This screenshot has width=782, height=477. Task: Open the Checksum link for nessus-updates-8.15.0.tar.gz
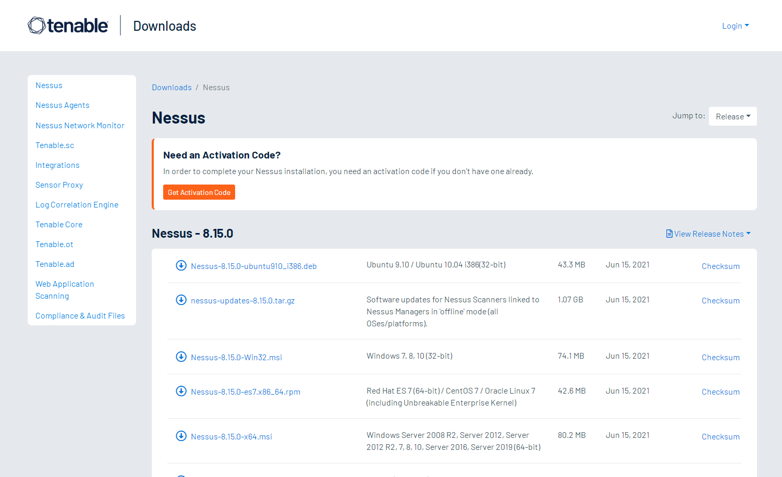click(x=720, y=300)
